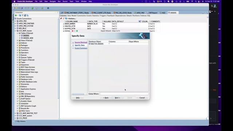The height and width of the screenshot is (131, 233).
Task: Click the green New Connection plus icon
Action: [x=16, y=15]
